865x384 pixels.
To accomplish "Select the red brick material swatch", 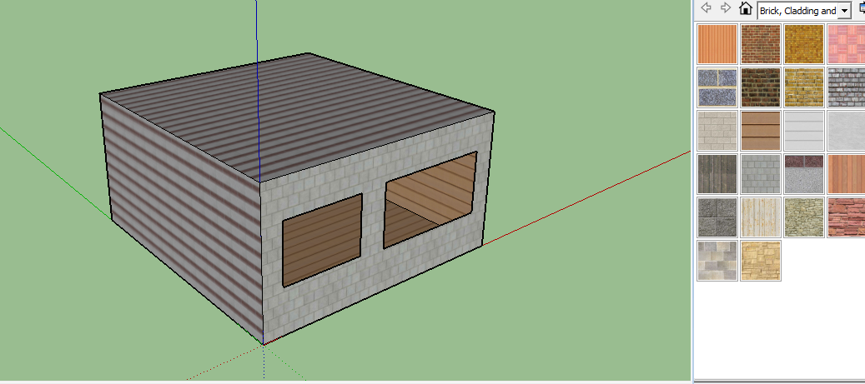I will 761,43.
